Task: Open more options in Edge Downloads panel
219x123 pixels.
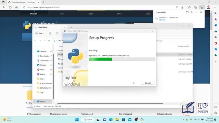Action: tap(196, 12)
